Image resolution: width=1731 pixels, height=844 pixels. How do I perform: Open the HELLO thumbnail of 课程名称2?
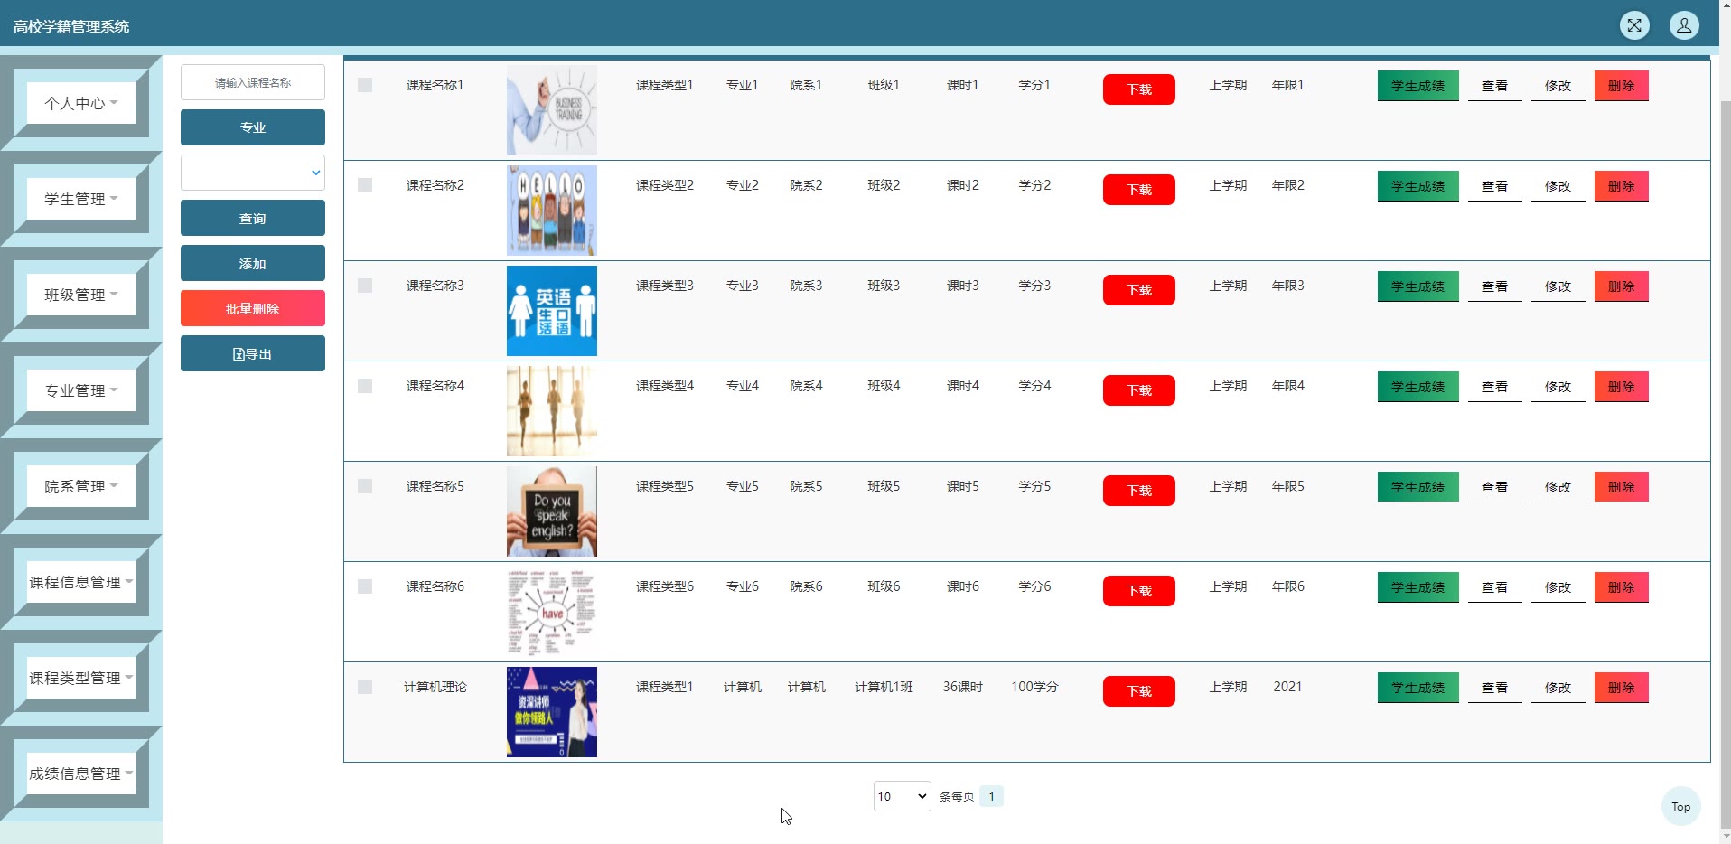(x=552, y=211)
